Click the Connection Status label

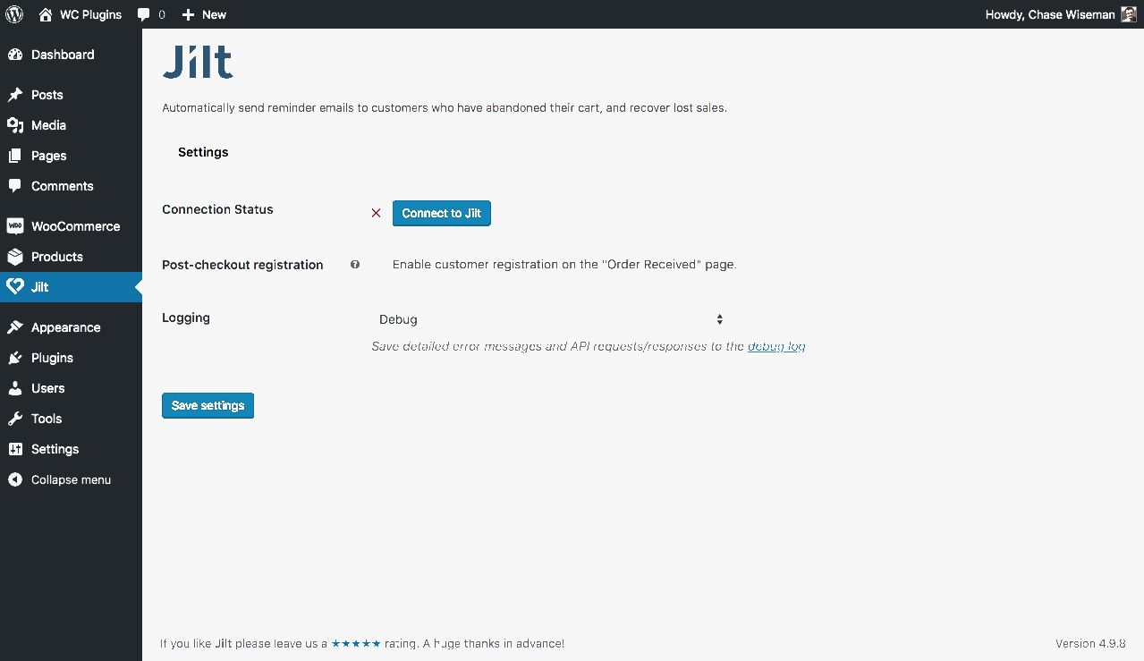(x=217, y=209)
